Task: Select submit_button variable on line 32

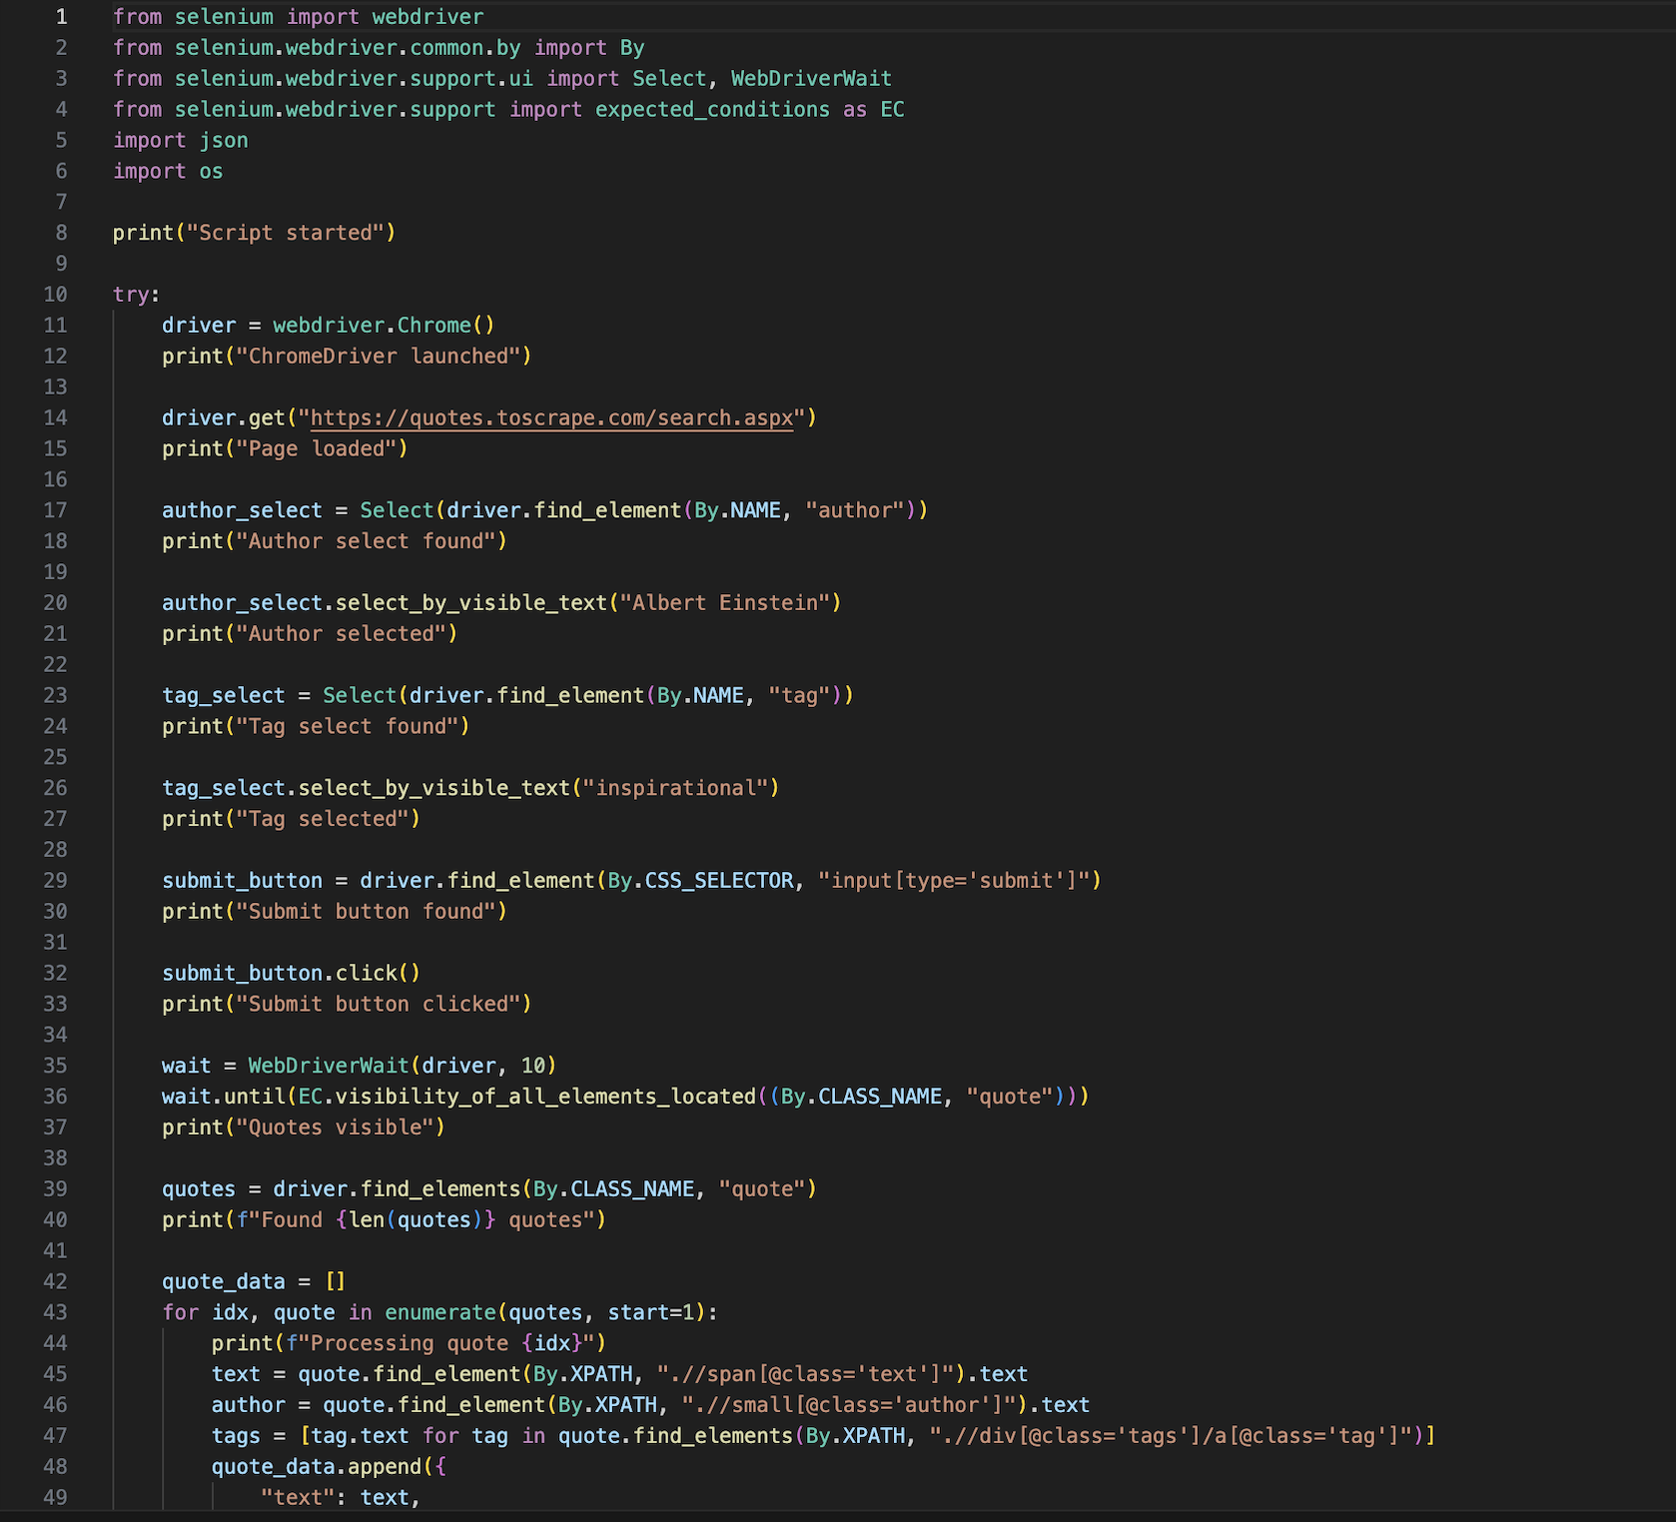Action: point(240,972)
